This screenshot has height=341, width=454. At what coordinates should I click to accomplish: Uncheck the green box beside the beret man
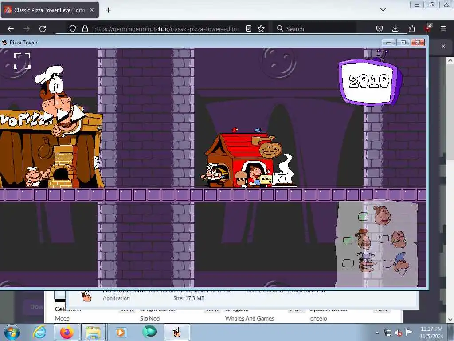(x=348, y=240)
